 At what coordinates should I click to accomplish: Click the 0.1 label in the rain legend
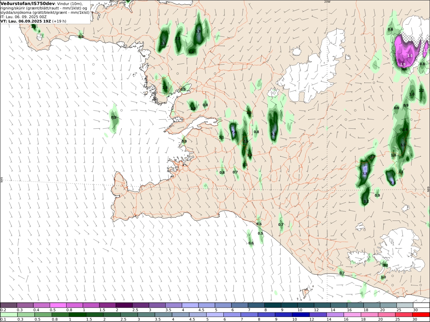tap(3, 319)
